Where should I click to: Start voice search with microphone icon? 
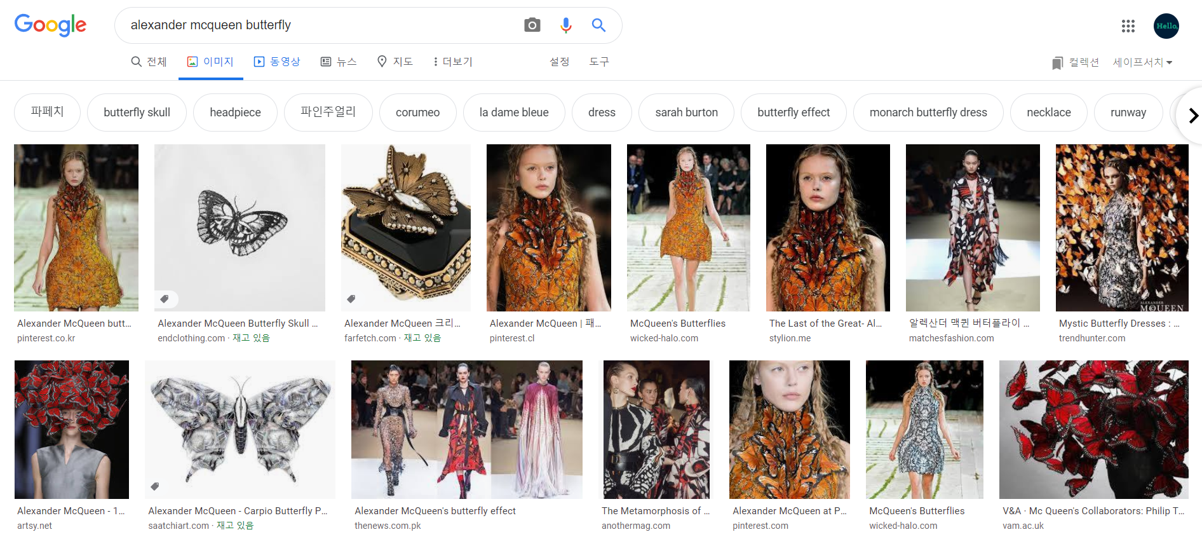point(565,25)
